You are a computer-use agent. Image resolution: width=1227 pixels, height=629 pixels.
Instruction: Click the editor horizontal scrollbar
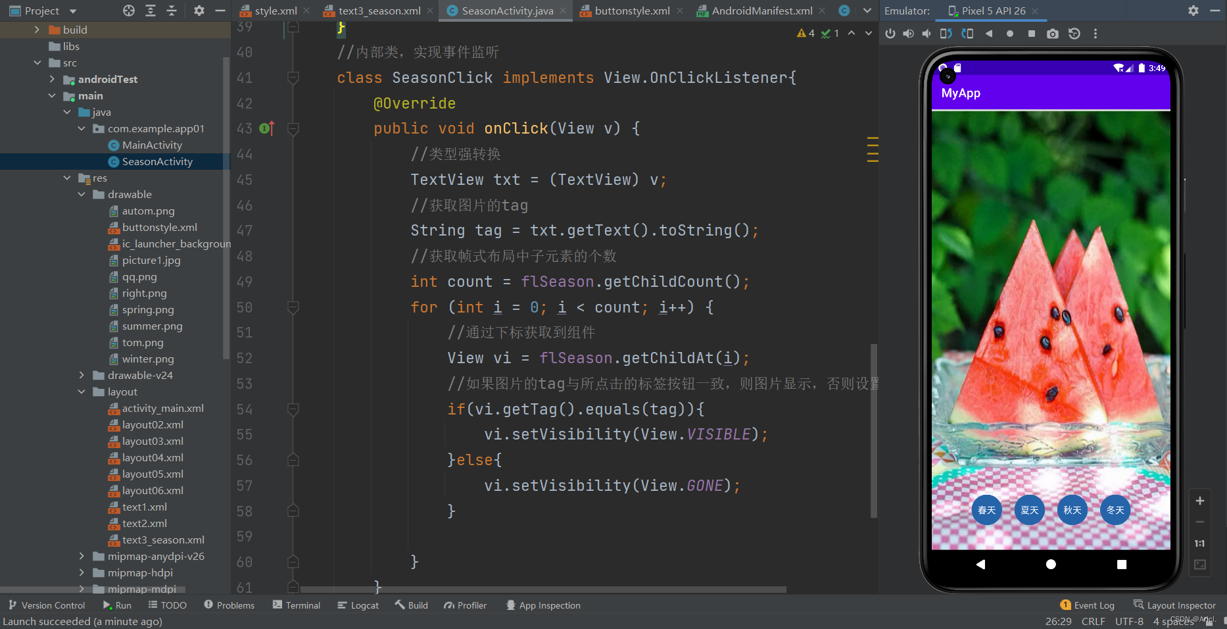pyautogui.click(x=543, y=590)
